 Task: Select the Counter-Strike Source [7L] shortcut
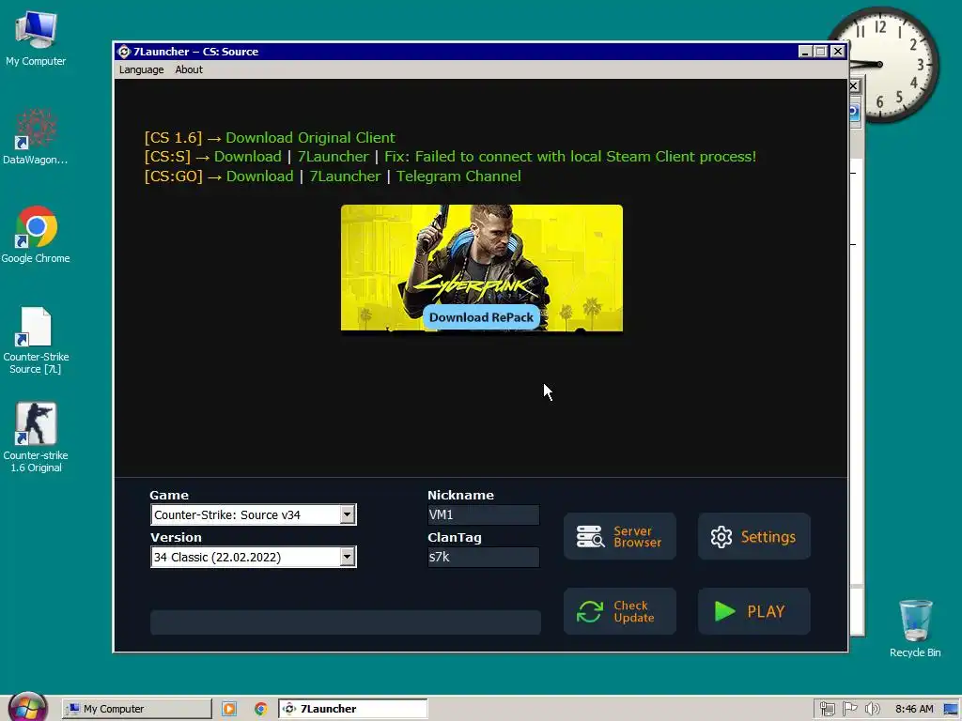click(x=36, y=340)
